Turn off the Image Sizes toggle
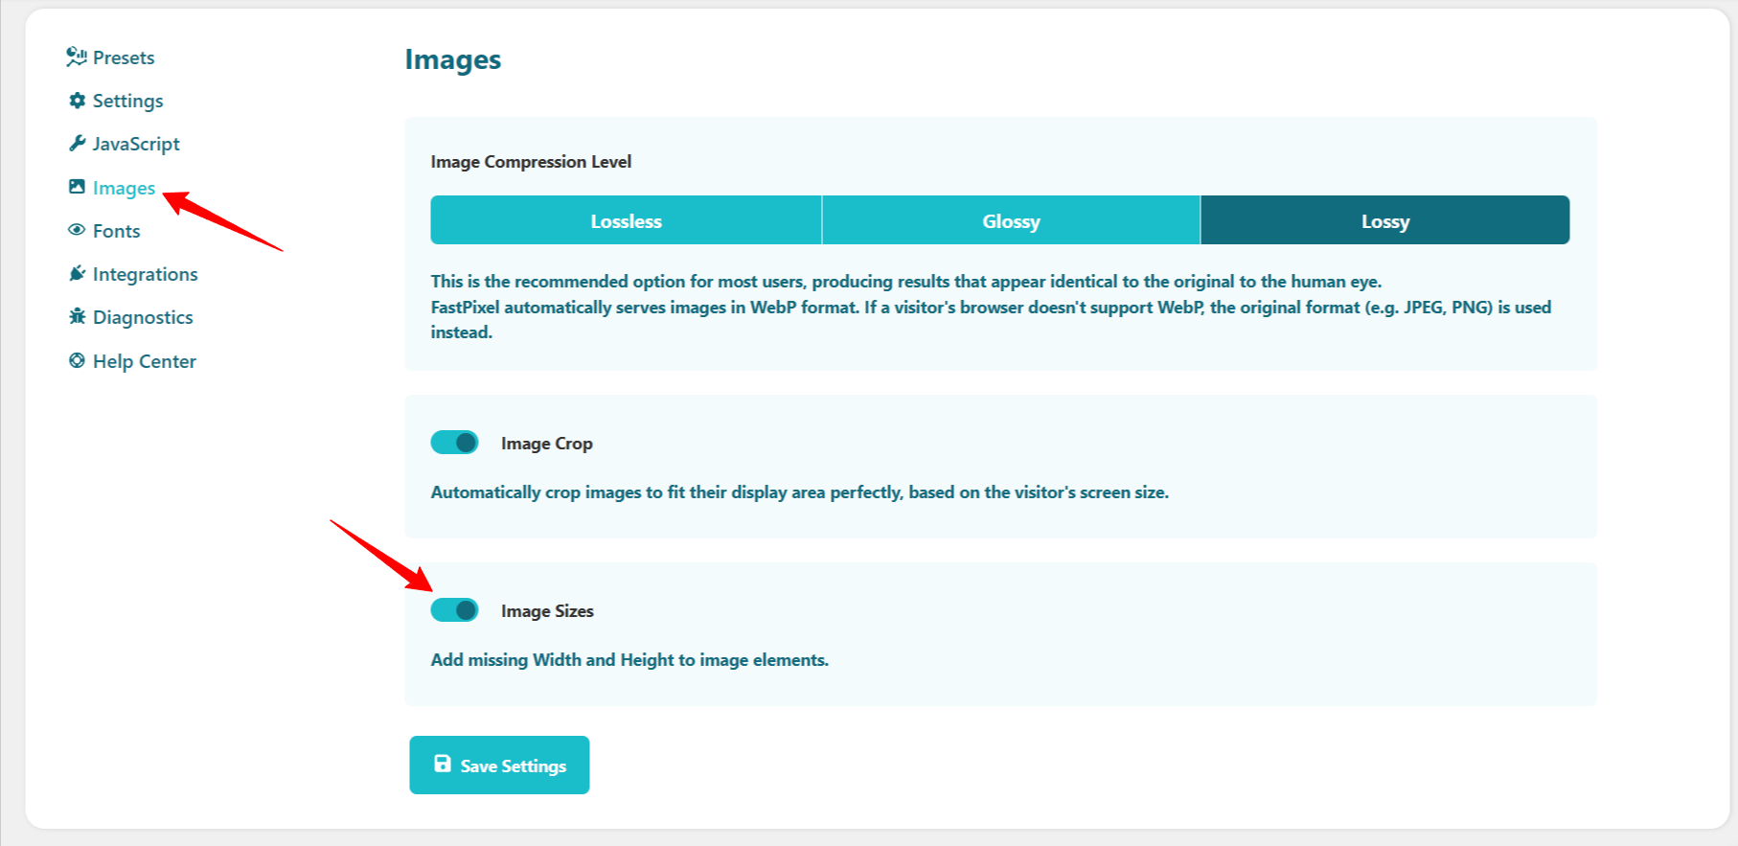1738x846 pixels. pos(454,610)
